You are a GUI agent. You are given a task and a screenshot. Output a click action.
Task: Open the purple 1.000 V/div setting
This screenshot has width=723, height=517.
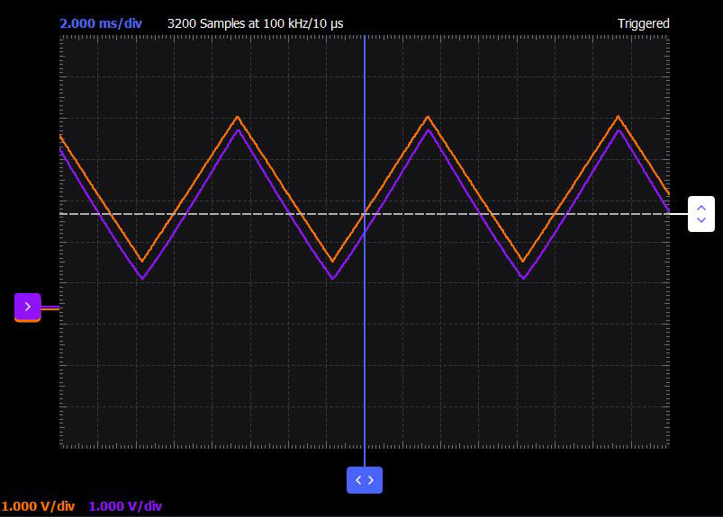coord(125,506)
